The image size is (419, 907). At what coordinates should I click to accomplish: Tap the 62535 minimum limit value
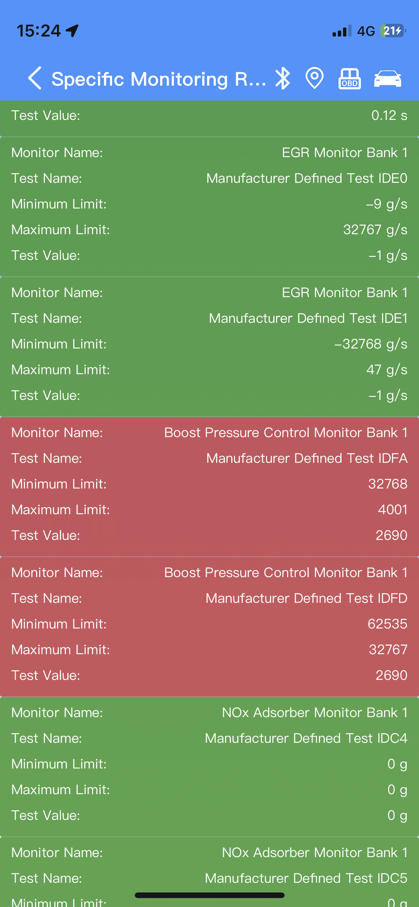click(x=387, y=624)
